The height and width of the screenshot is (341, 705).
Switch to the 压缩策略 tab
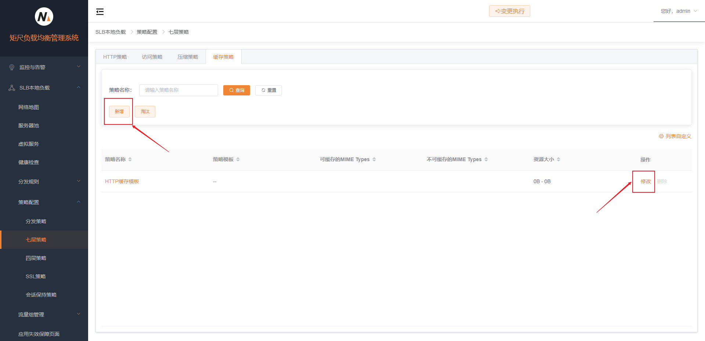[188, 57]
